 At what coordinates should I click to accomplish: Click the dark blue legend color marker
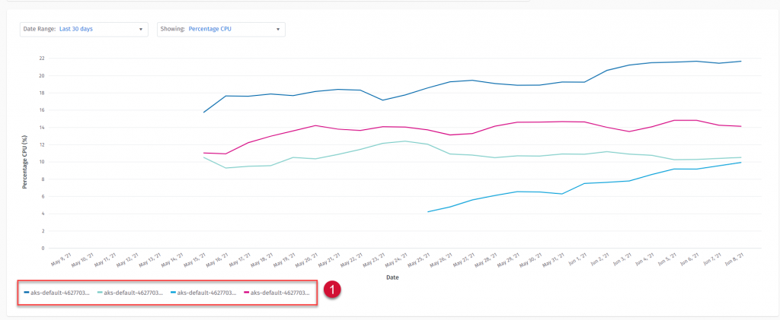point(27,292)
